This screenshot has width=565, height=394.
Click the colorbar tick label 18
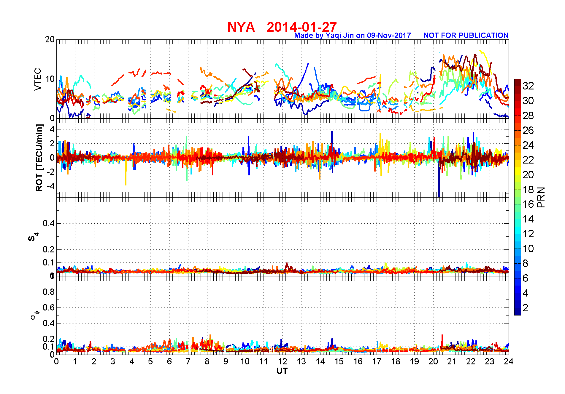528,190
